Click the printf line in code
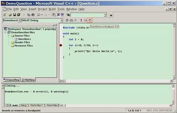Image resolution: width=177 pixels, height=113 pixels. tap(98, 51)
